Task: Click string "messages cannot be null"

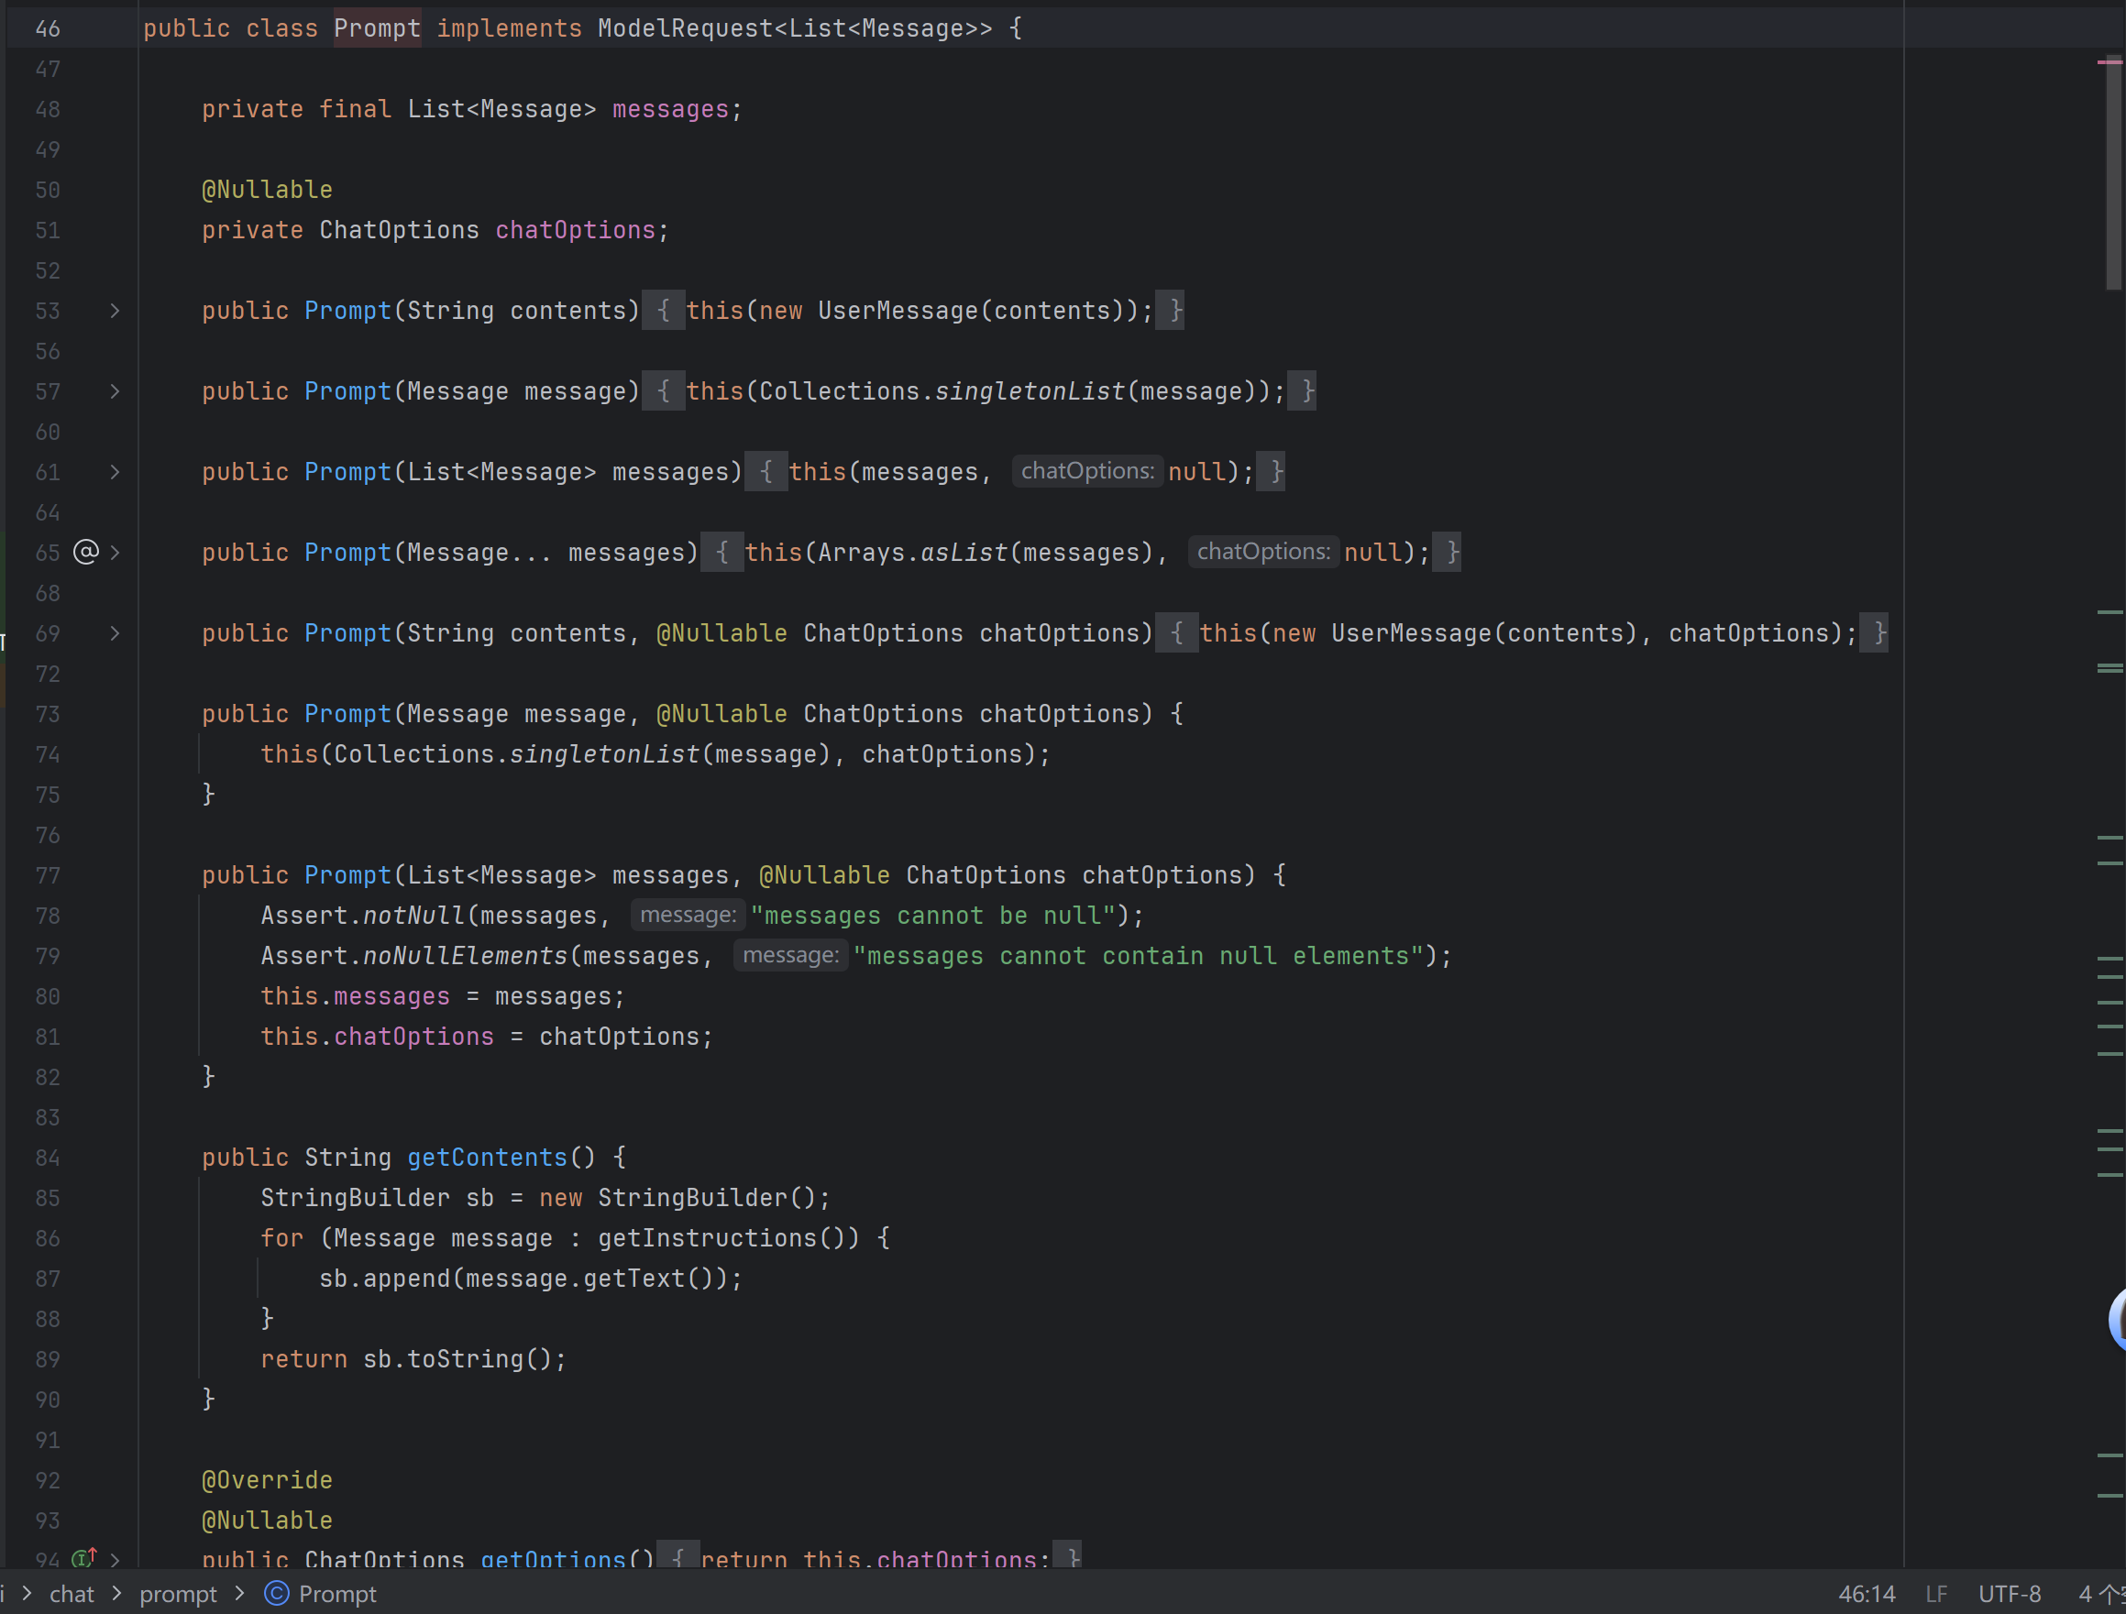Action: tap(932, 917)
